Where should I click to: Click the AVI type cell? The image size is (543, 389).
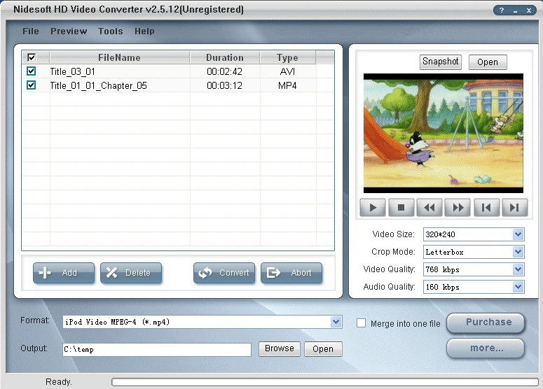287,71
